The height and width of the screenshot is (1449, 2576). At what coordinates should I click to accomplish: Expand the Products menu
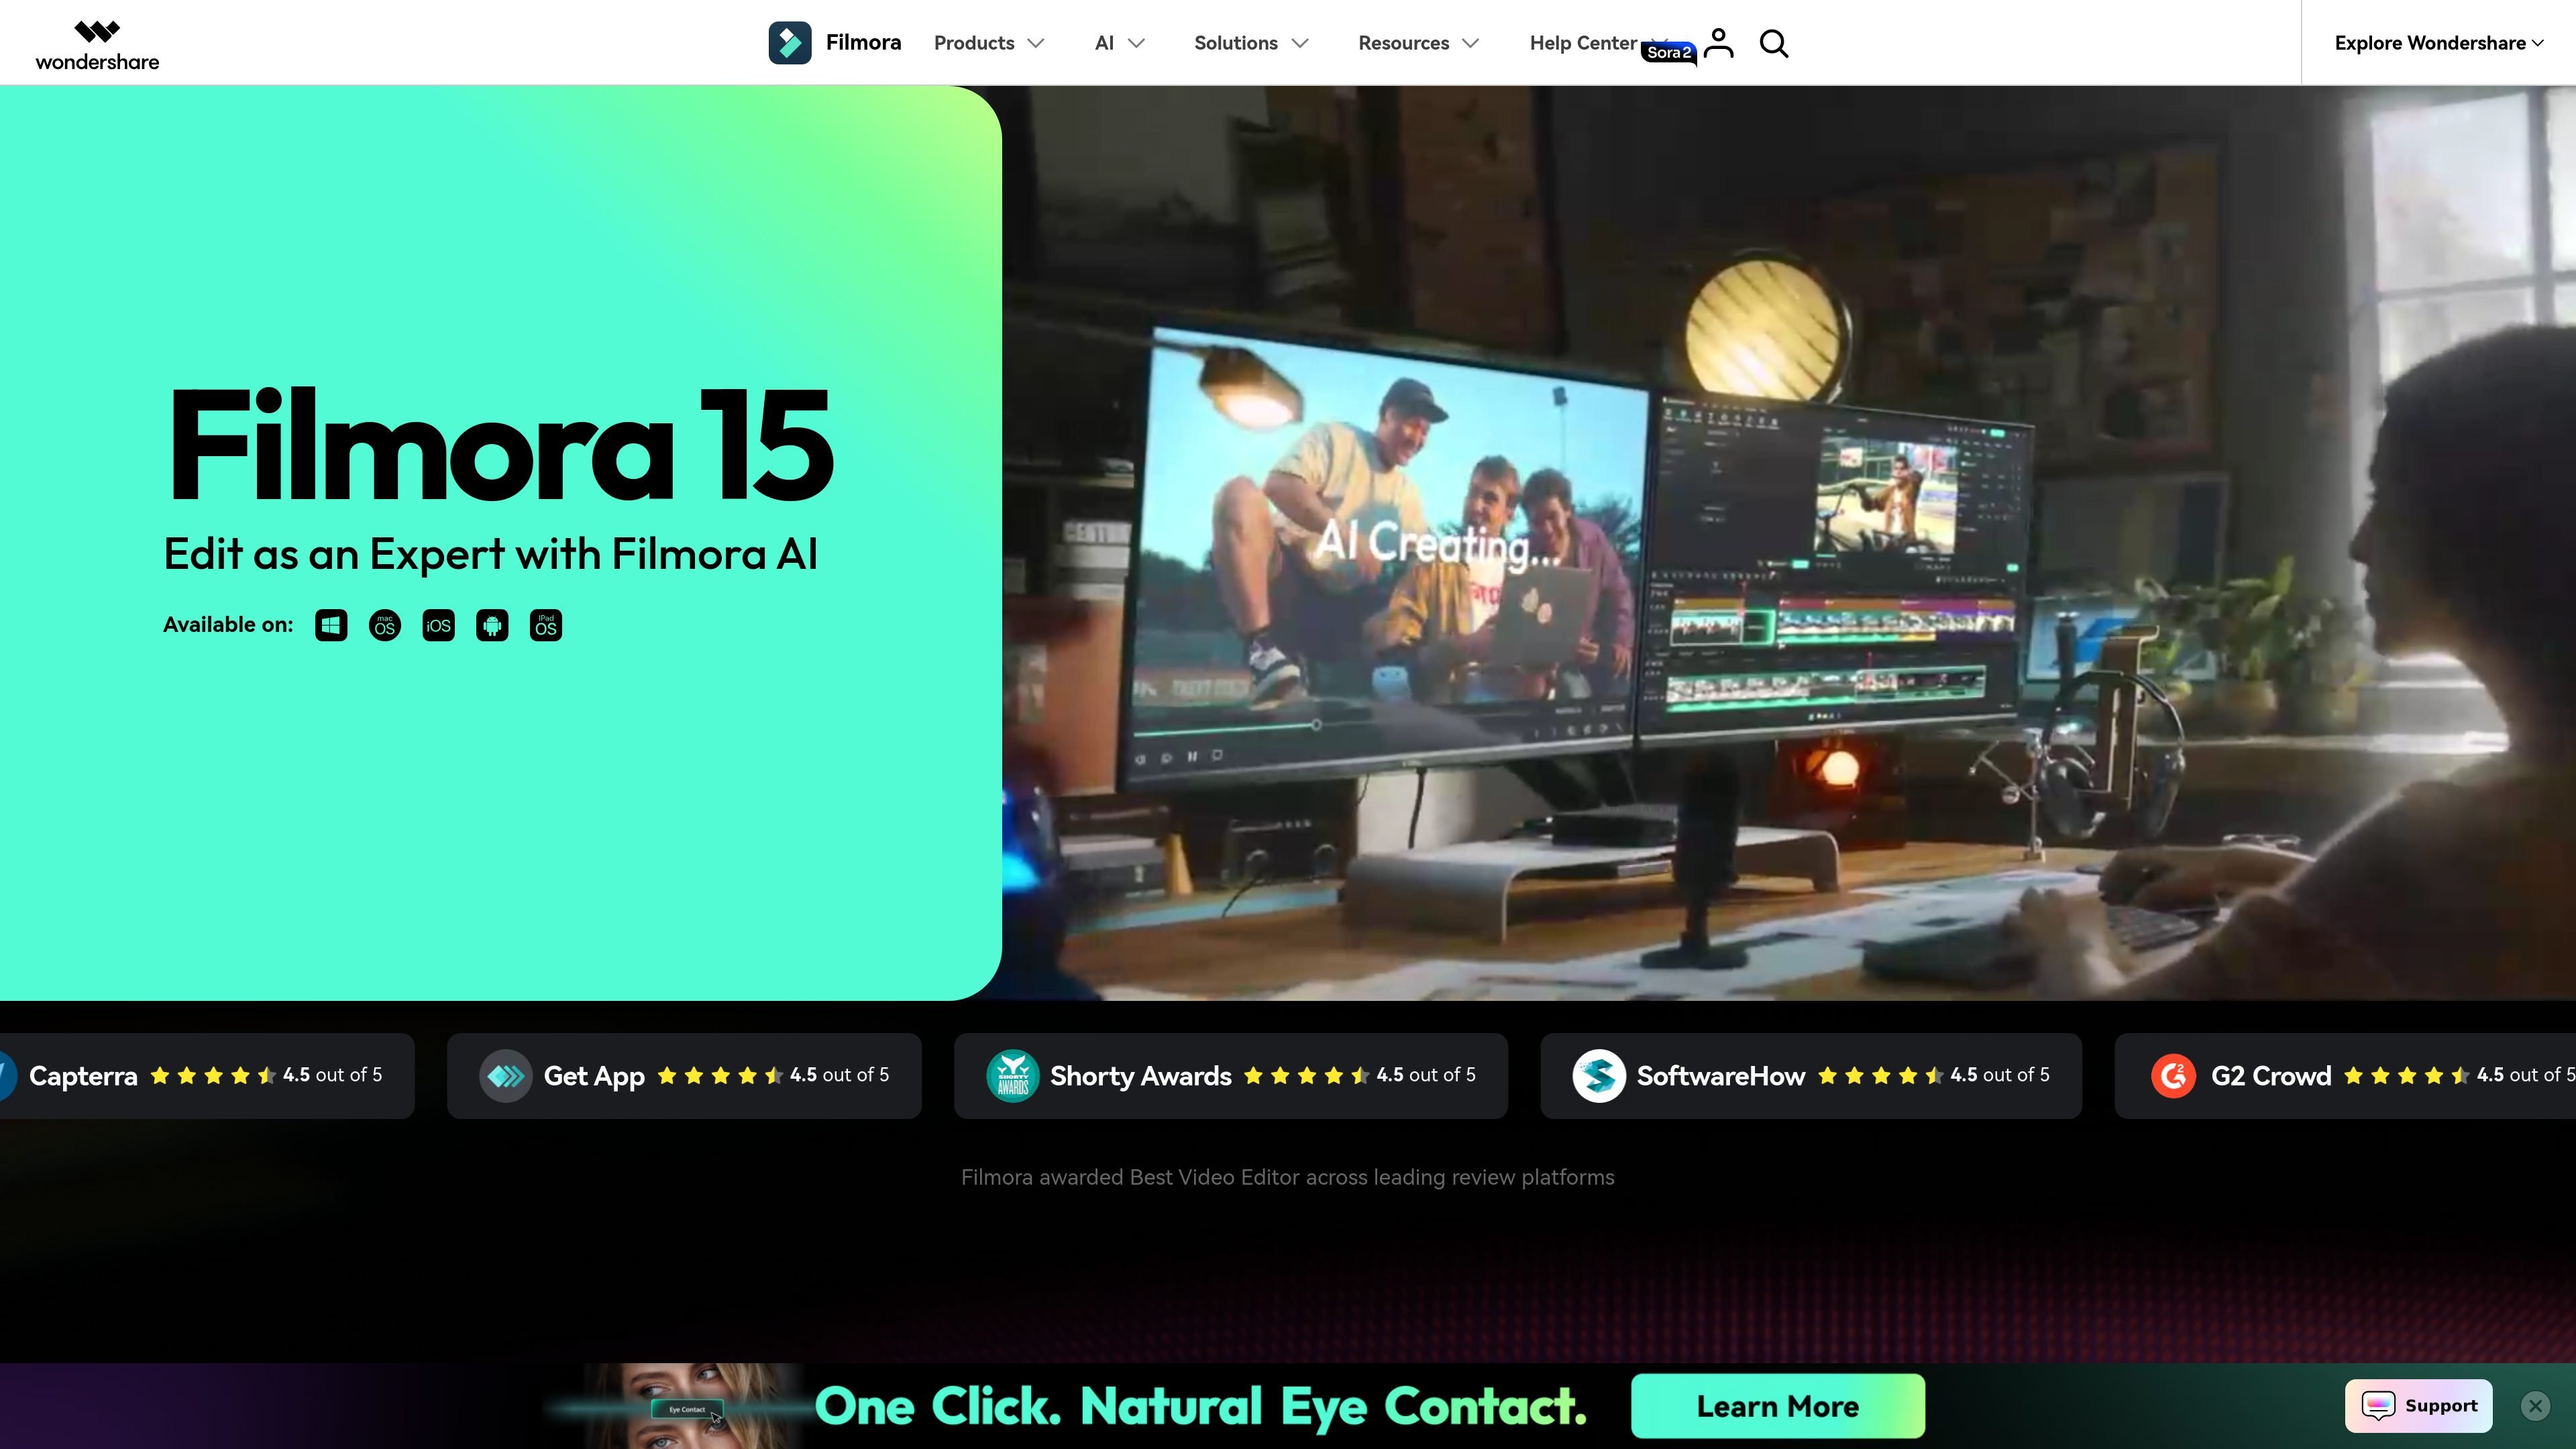pyautogui.click(x=989, y=43)
